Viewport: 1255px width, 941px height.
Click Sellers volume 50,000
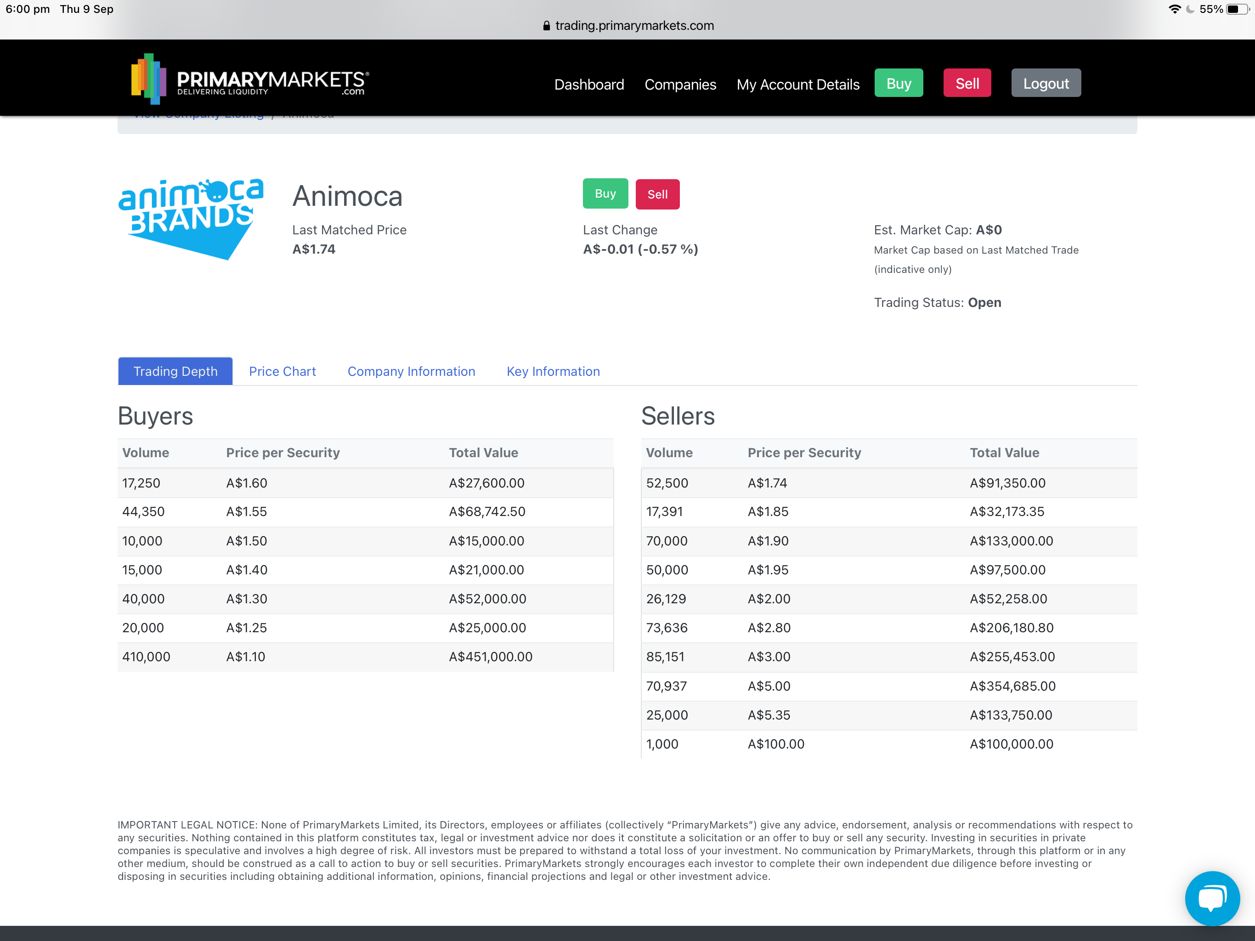(667, 570)
